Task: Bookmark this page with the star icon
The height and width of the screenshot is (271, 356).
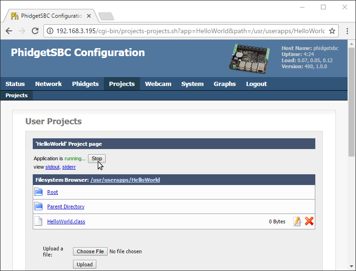Action: tap(332, 31)
